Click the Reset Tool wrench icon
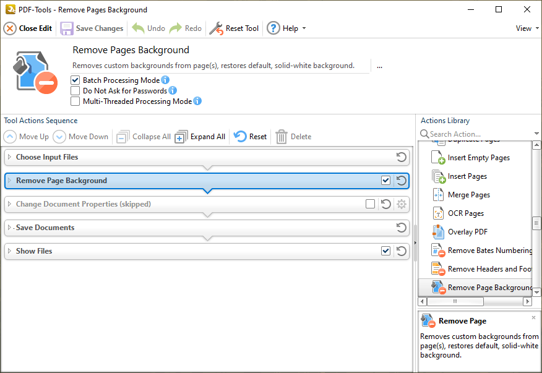The height and width of the screenshot is (373, 542). [216, 28]
